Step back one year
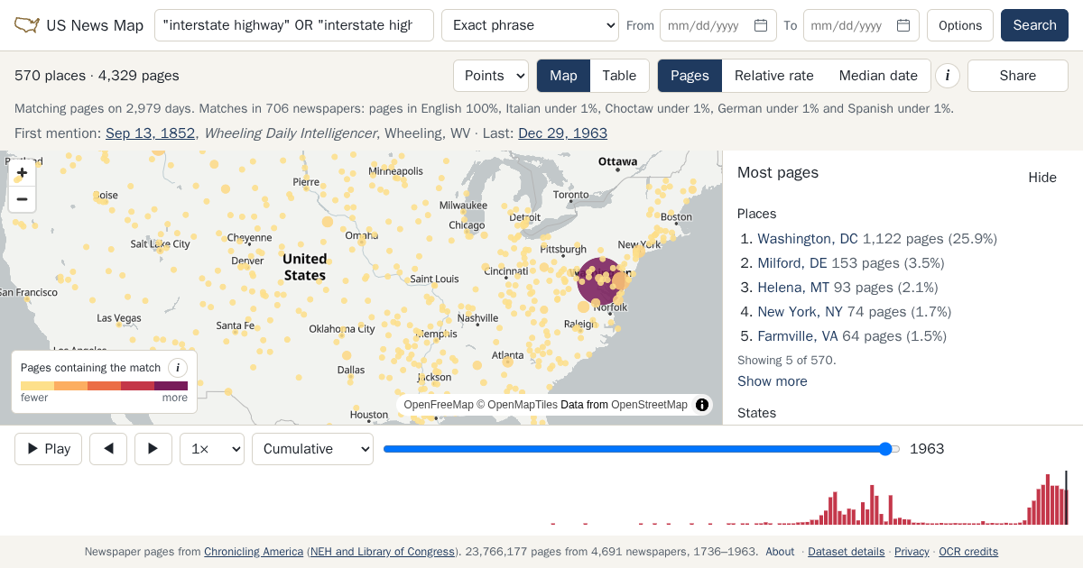This screenshot has height=568, width=1083. point(108,449)
